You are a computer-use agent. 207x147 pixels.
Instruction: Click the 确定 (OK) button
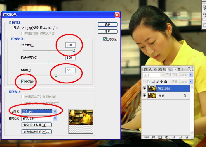[x=107, y=25]
